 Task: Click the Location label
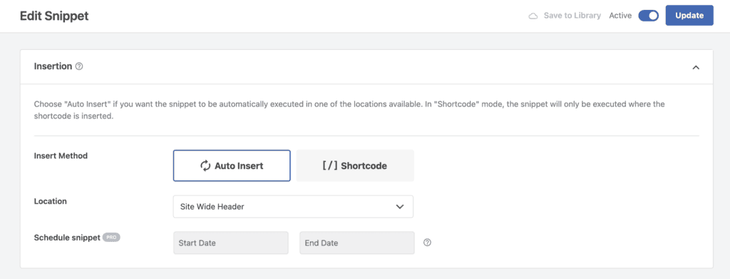coord(51,201)
